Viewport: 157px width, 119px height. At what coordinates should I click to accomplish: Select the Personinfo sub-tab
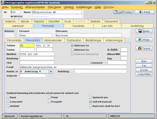pyautogui.click(x=33, y=40)
